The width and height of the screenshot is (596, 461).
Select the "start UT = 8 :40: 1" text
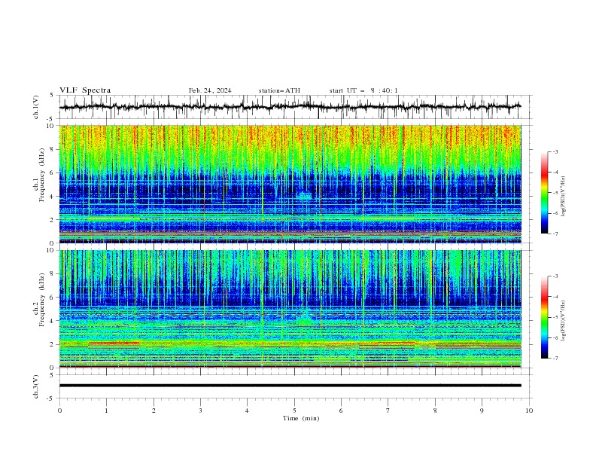[363, 90]
